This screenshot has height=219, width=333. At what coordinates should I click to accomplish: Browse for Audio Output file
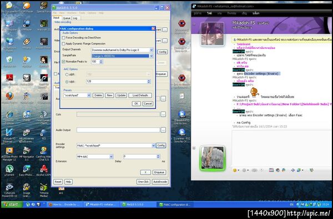click(x=163, y=130)
